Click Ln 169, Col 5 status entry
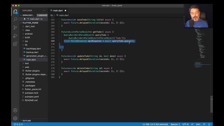Image resolution: width=224 pixels, height=126 pixels. 155,124
